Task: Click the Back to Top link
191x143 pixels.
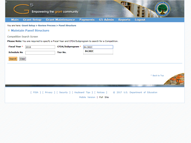Action: [157, 75]
